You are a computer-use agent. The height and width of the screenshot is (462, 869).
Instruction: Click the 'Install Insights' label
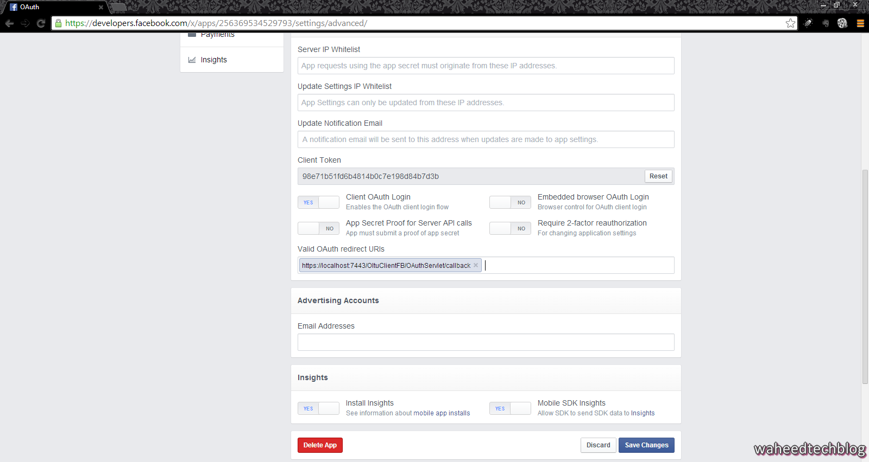(370, 403)
